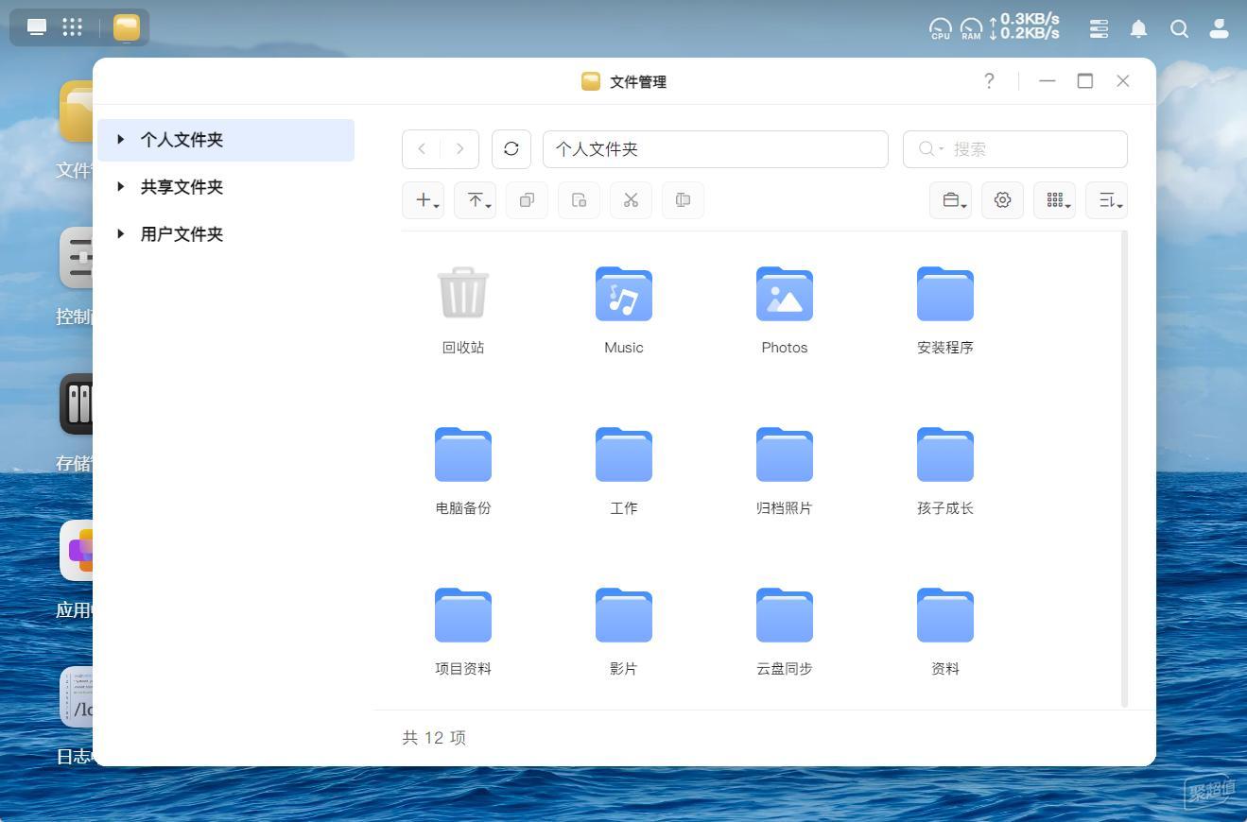
Task: Click the path field 个人文件夹
Action: tap(716, 149)
